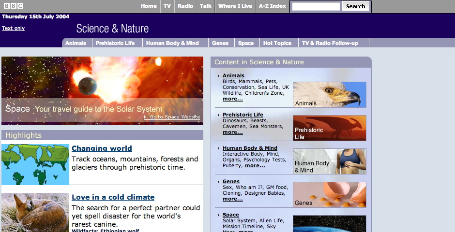This screenshot has height=232, width=455.
Task: Click the Earth from space image
Action: [329, 224]
